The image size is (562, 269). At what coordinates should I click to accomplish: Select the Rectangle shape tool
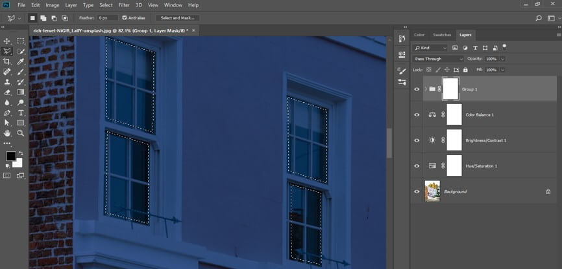click(21, 122)
